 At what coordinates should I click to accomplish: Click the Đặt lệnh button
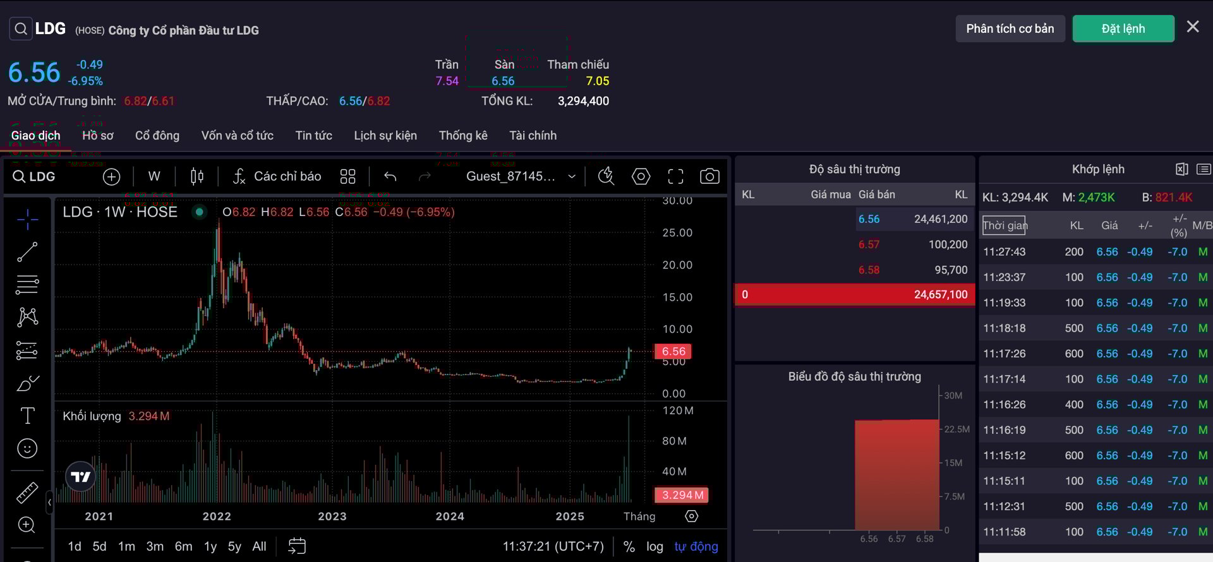(x=1123, y=29)
